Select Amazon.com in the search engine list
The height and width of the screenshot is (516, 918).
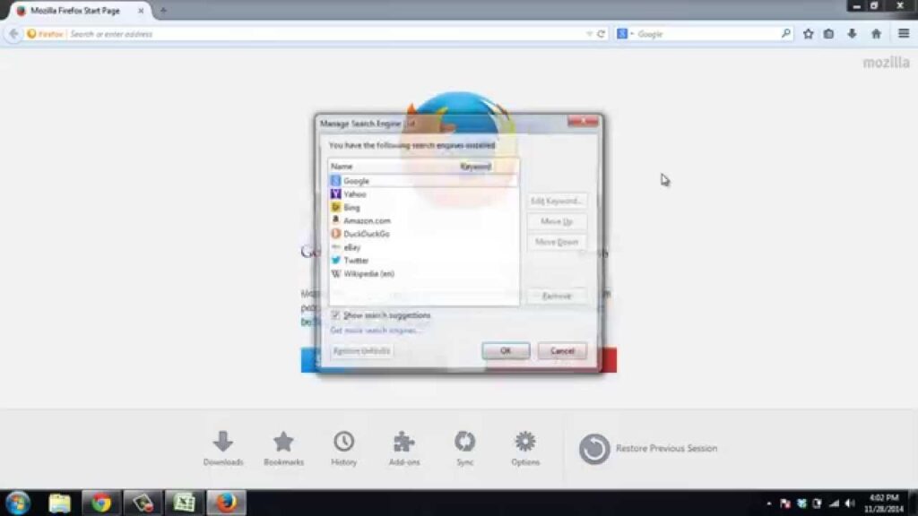pos(423,221)
